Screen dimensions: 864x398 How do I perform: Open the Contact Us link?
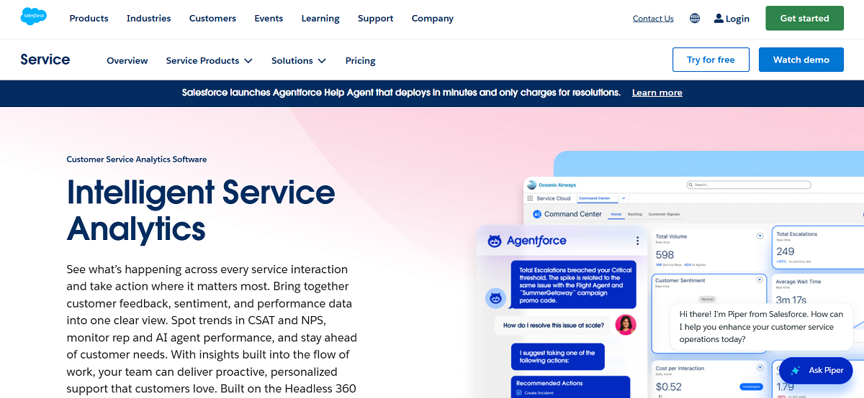(653, 19)
